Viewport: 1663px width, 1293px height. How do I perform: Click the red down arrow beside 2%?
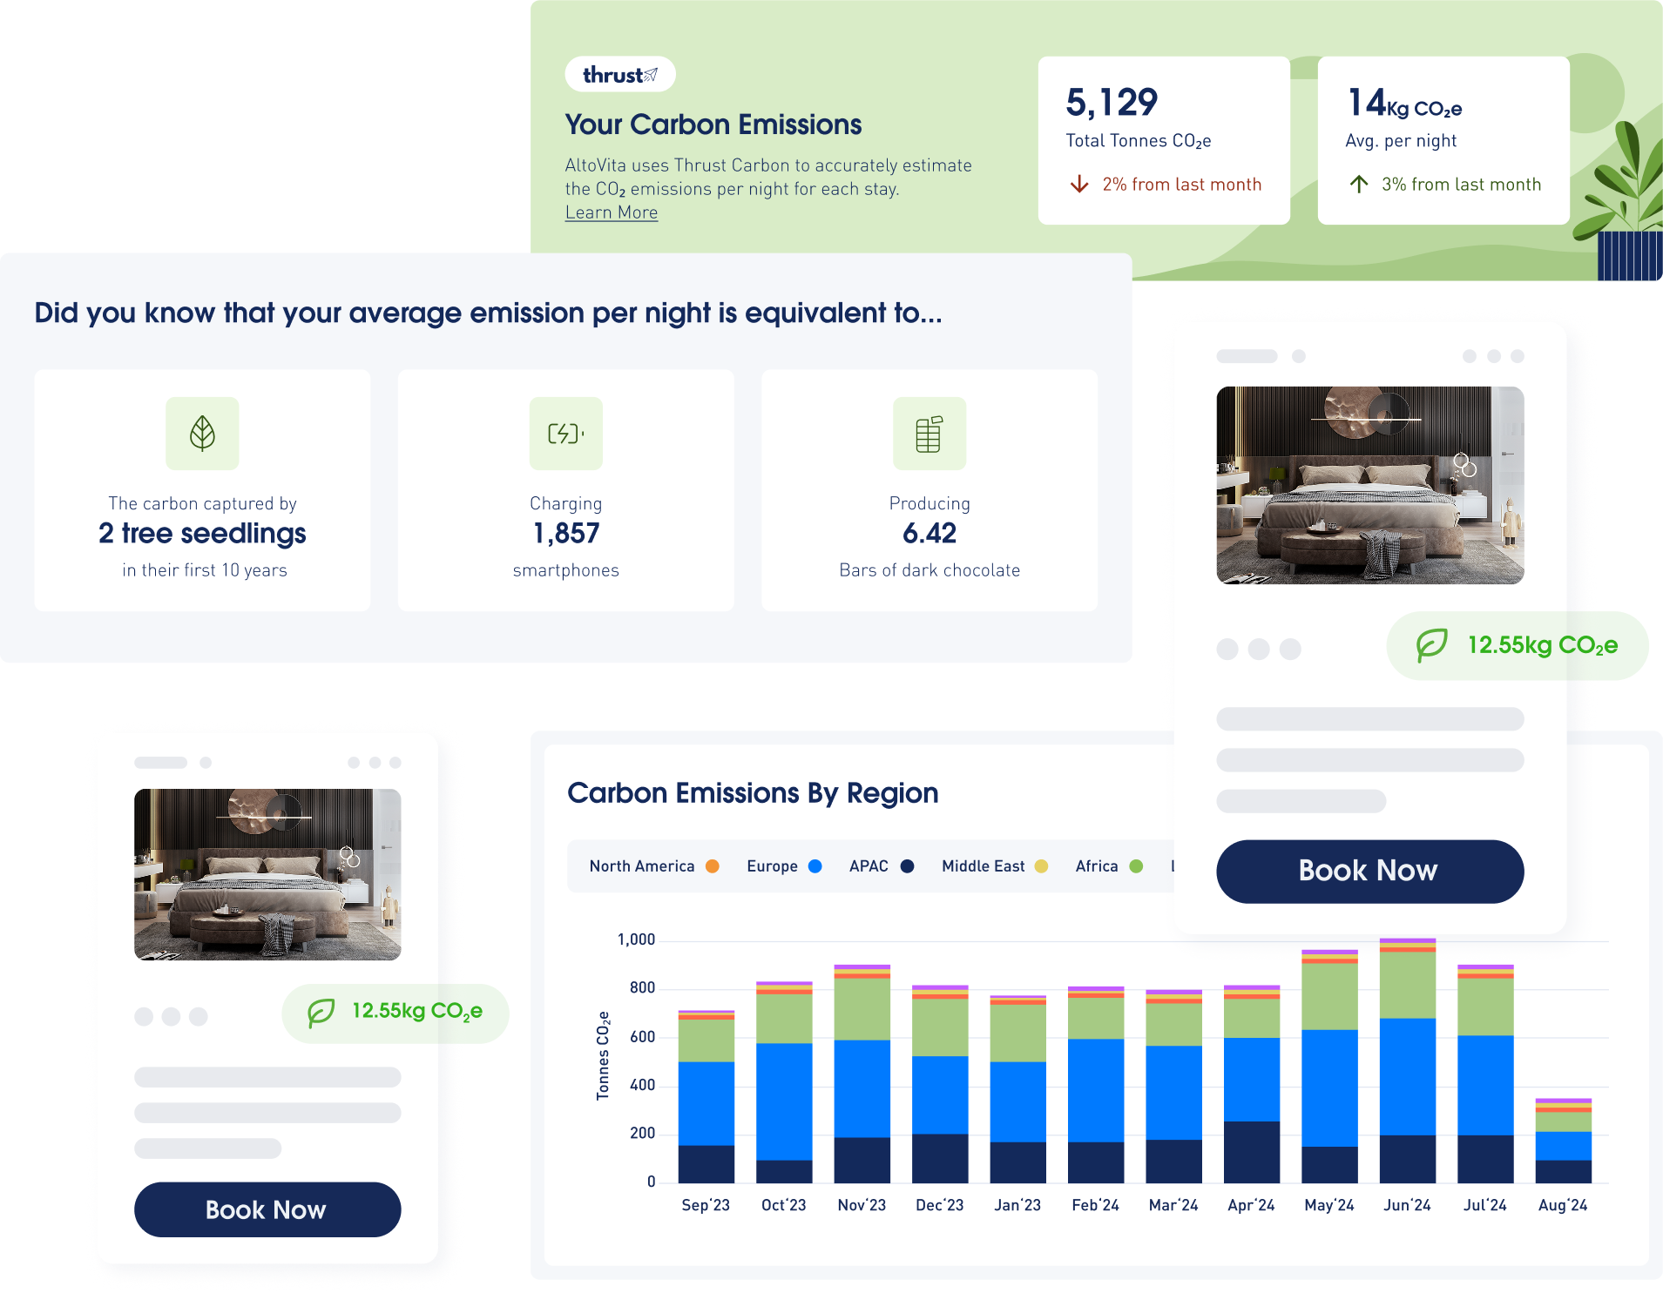(1079, 185)
